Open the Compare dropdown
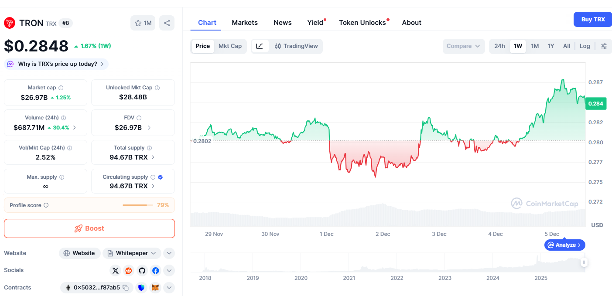Viewport: 612px width, 296px height. [x=463, y=46]
